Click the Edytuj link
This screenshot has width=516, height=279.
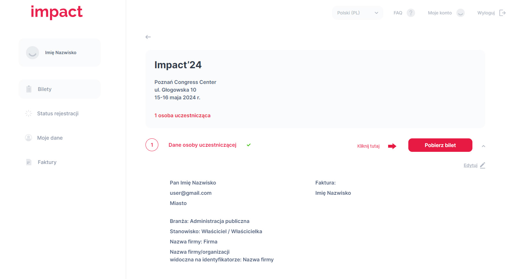coord(470,165)
